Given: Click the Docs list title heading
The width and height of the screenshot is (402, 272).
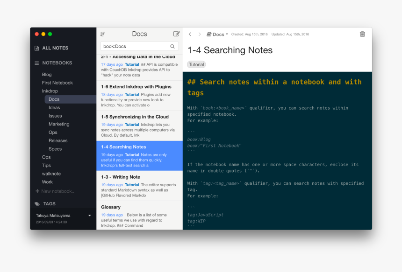Looking at the screenshot, I should 139,34.
